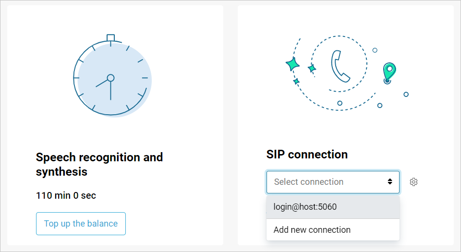This screenshot has width=461, height=252.
Task: Click the SIP connection heading
Action: 307,155
